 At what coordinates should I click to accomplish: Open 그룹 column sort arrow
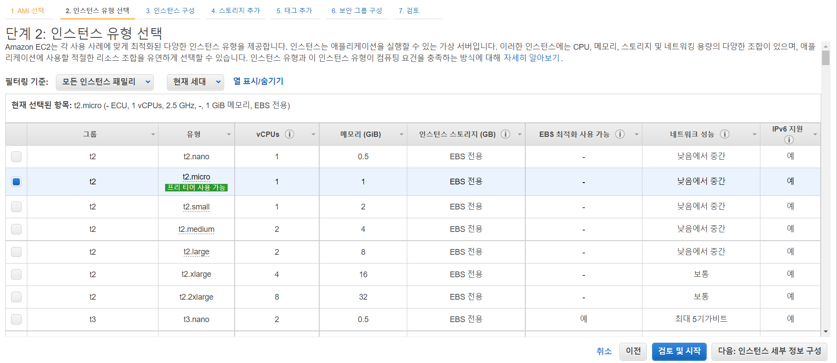click(153, 134)
